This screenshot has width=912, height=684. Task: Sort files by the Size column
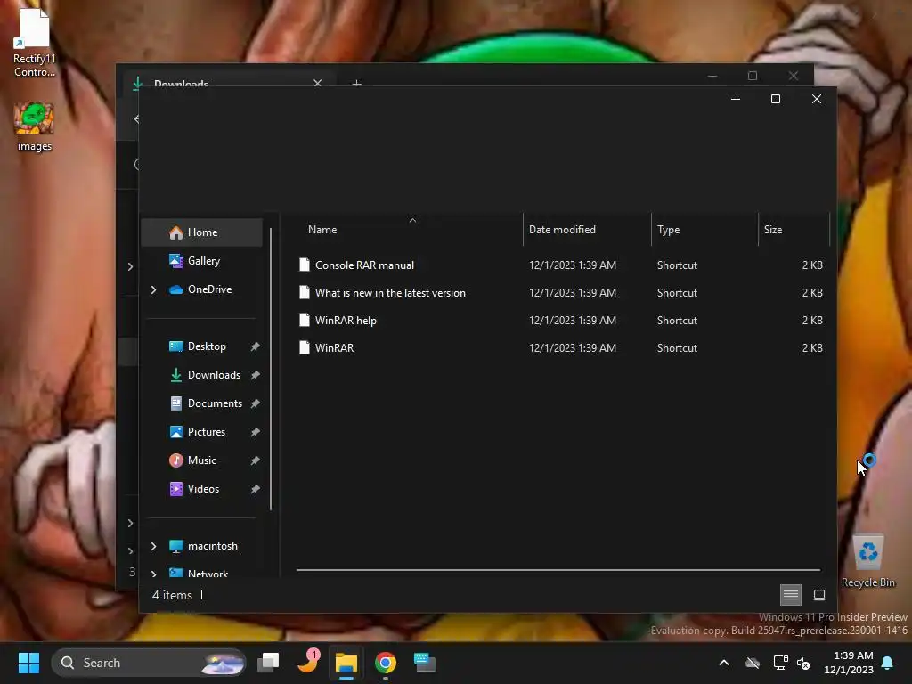click(x=794, y=230)
